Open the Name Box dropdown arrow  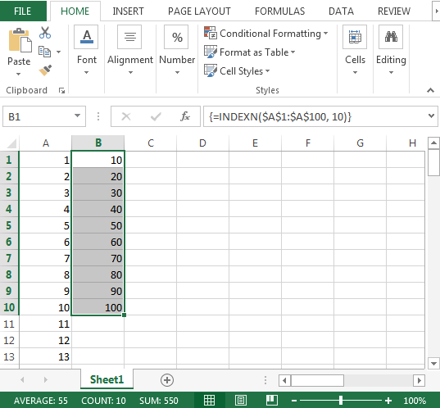pos(77,116)
